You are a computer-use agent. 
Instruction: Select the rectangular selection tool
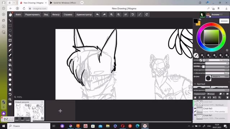coord(10,25)
